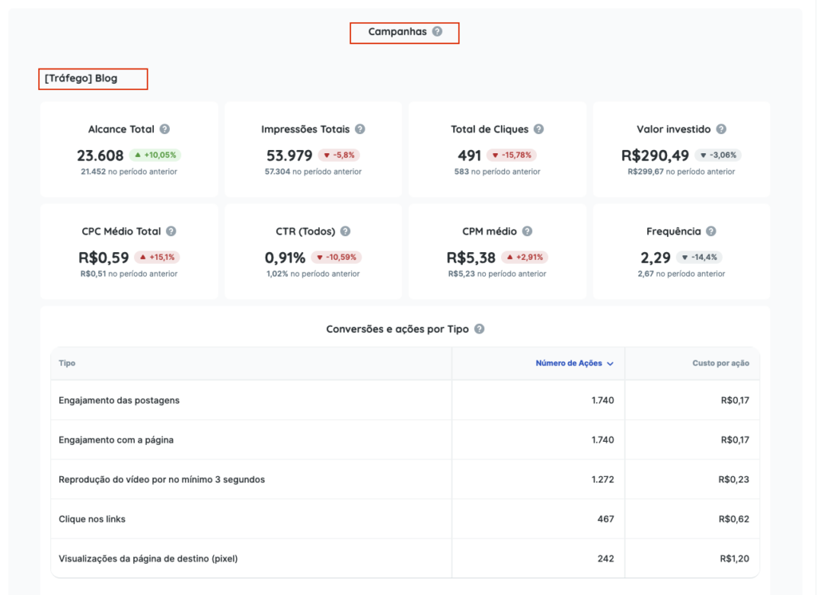Show info icon for Valor investido
This screenshot has width=817, height=595.
720,129
